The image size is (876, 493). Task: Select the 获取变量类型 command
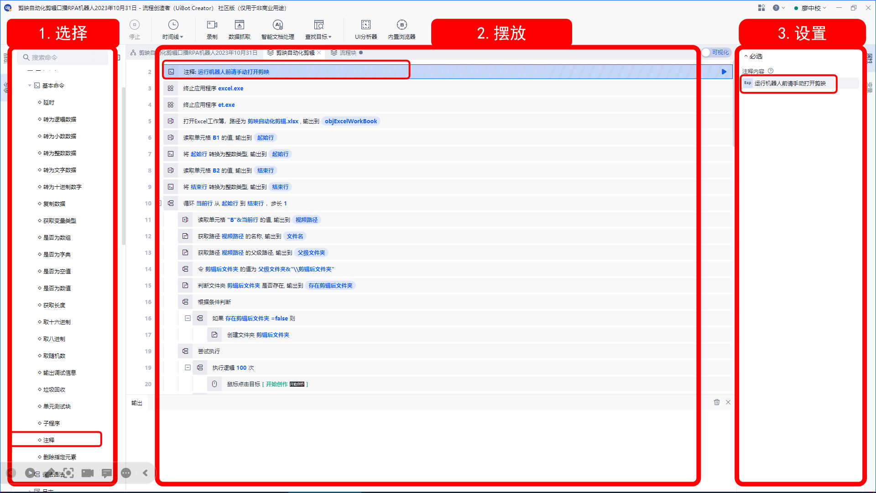pyautogui.click(x=60, y=220)
